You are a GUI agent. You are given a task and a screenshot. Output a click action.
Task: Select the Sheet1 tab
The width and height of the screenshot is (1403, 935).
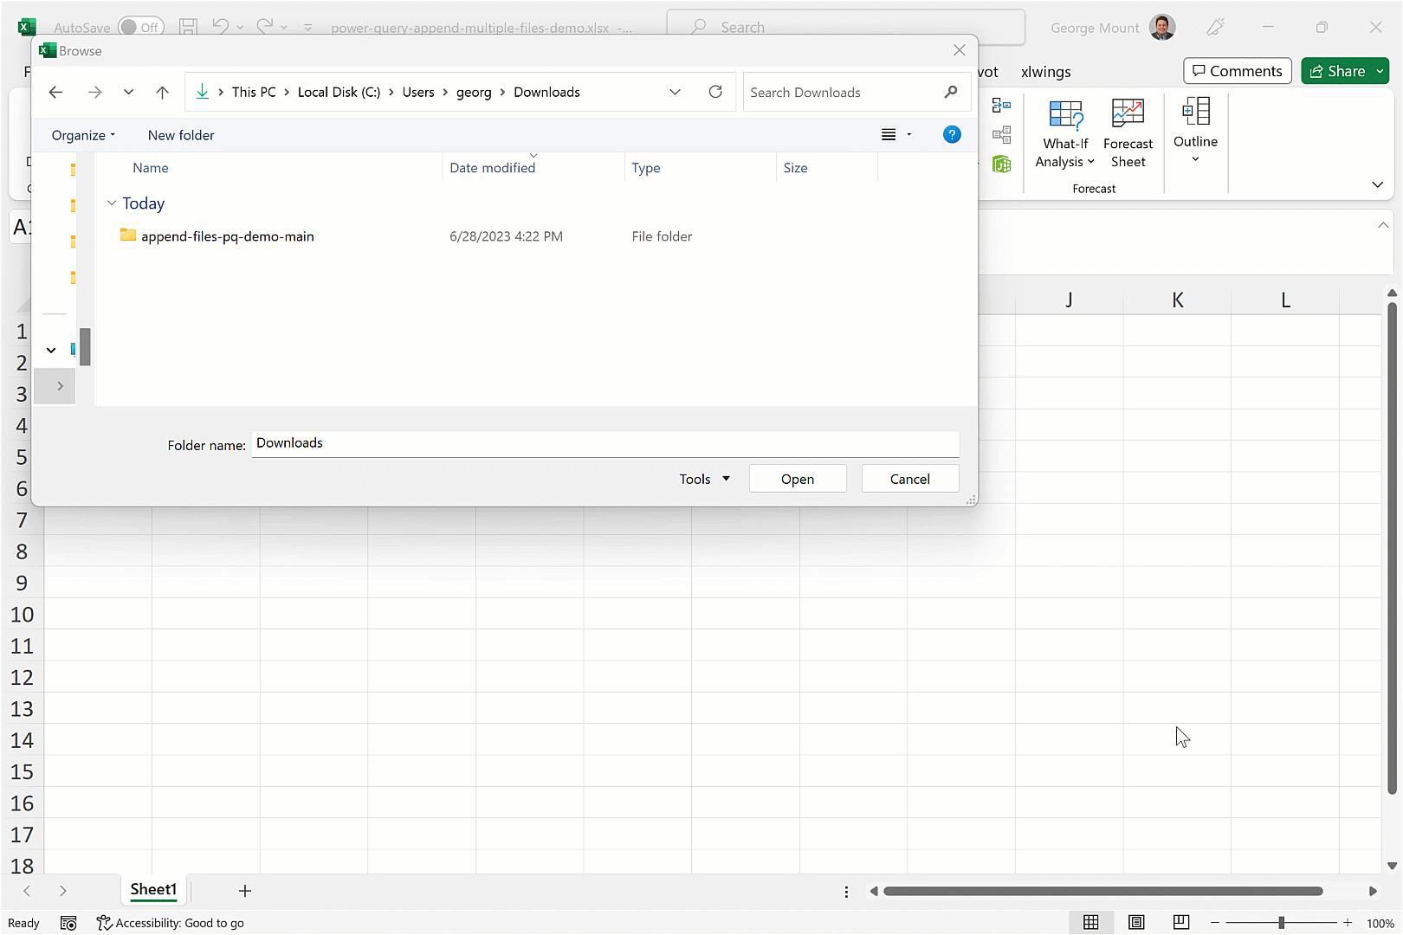[153, 890]
